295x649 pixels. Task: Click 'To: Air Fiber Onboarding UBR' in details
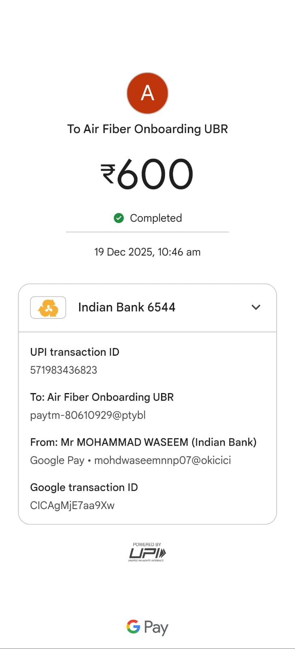pyautogui.click(x=102, y=397)
